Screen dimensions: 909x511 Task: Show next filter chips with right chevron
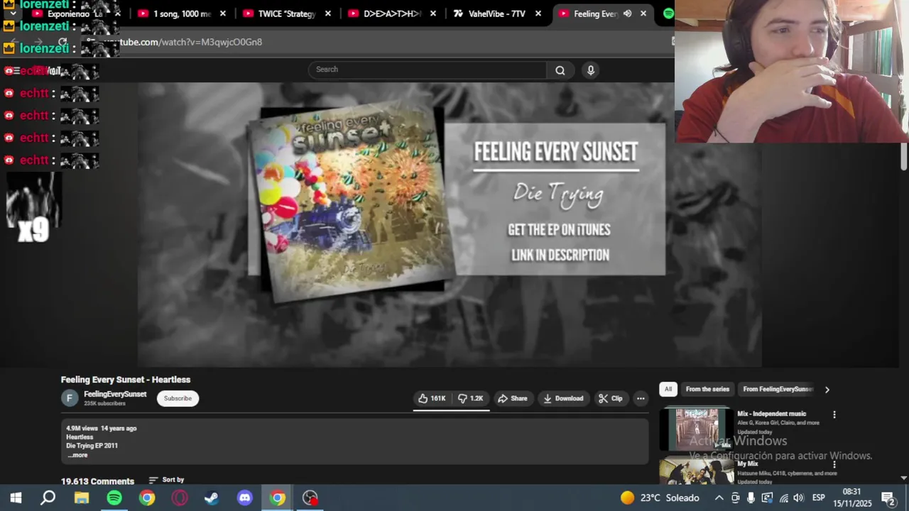pyautogui.click(x=827, y=389)
